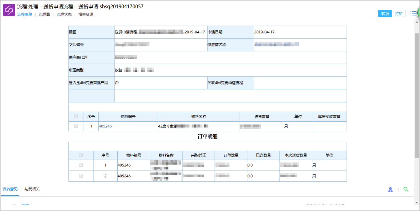
Task: Click the 转发 button
Action: pos(385,13)
